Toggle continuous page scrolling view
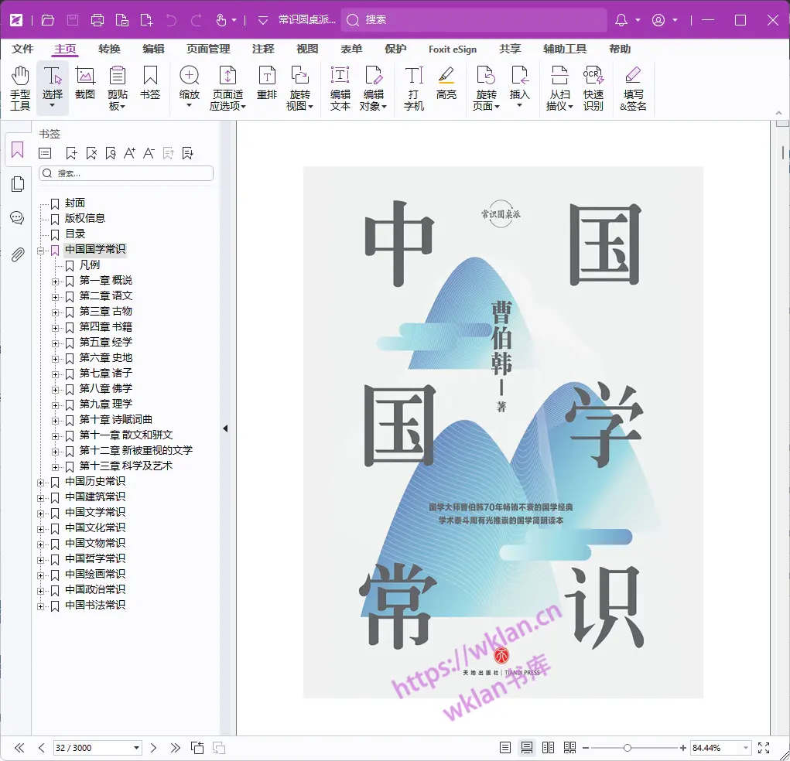The image size is (790, 761). click(x=527, y=748)
